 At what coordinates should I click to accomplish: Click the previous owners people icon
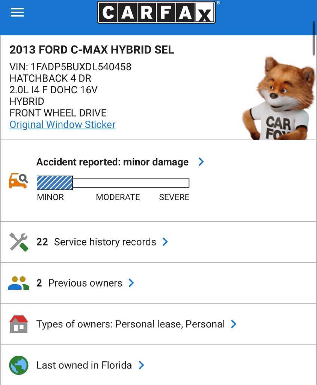coord(18,283)
